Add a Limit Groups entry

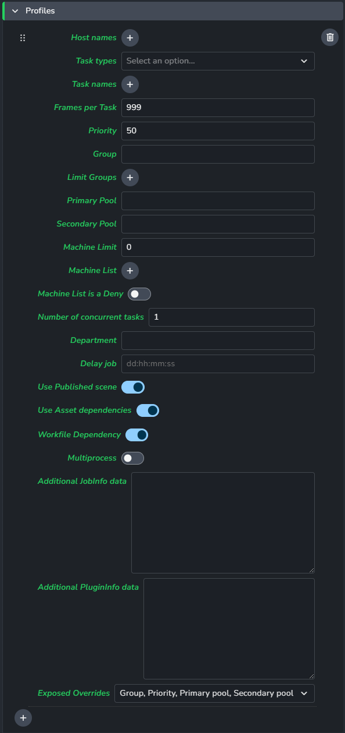click(x=130, y=178)
